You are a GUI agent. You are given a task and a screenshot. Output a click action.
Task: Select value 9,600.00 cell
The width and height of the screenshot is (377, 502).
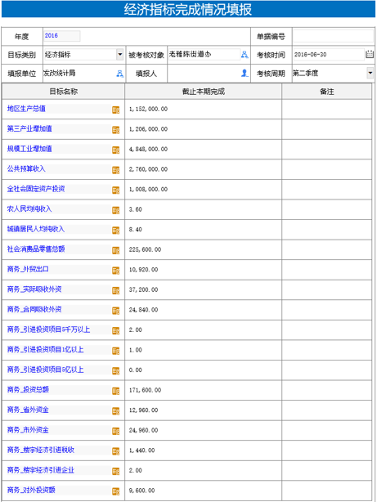point(204,491)
